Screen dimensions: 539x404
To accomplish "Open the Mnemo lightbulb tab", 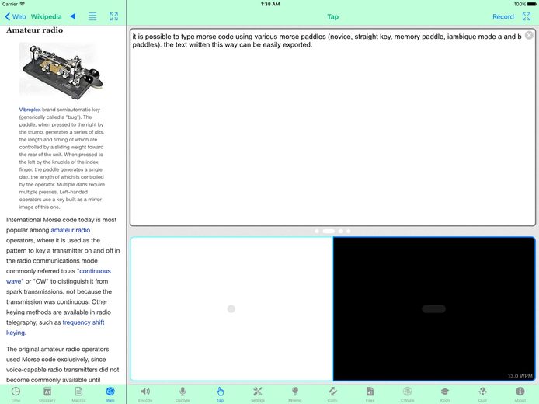I will [295, 395].
